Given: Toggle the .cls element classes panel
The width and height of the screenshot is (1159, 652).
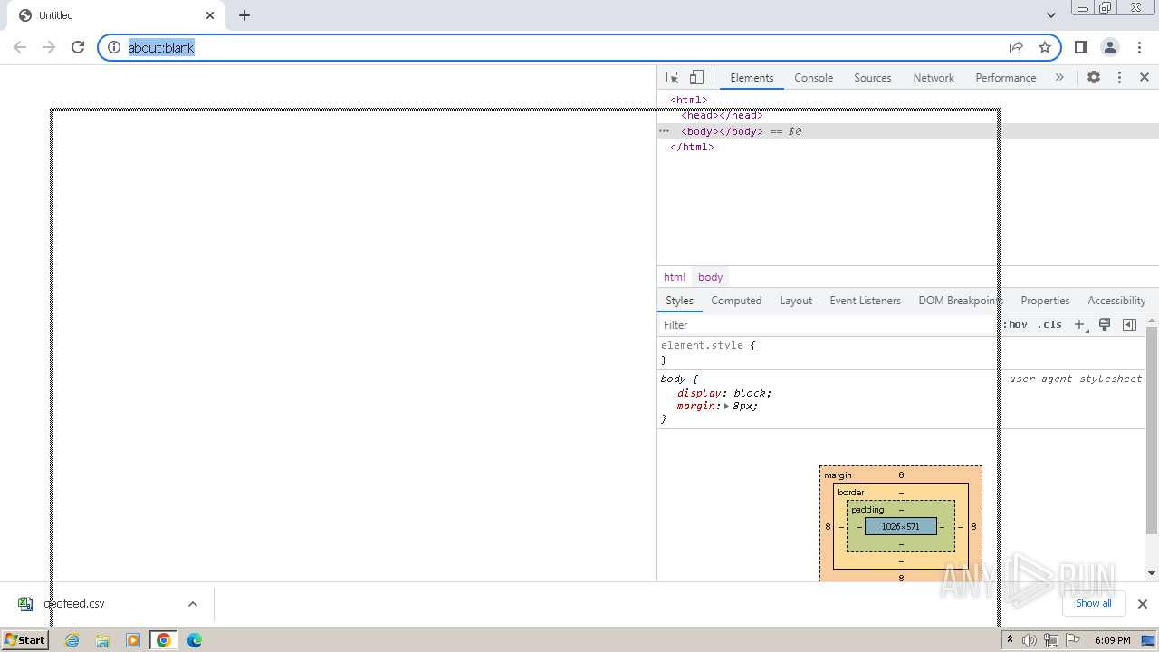Looking at the screenshot, I should tap(1049, 325).
